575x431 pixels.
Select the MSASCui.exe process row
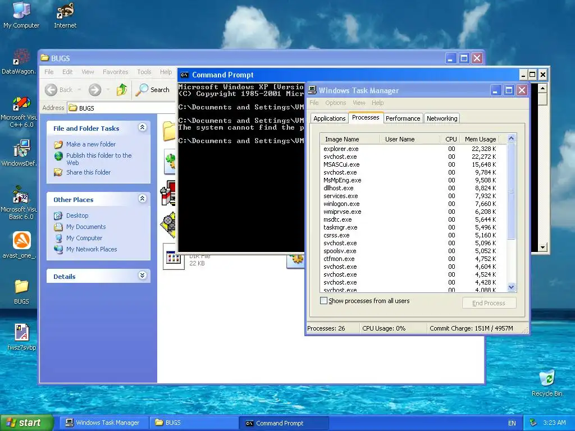pos(413,164)
